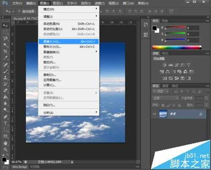Expand the 调整(J) submenu arrow
The width and height of the screenshot is (211, 170).
(96, 16)
